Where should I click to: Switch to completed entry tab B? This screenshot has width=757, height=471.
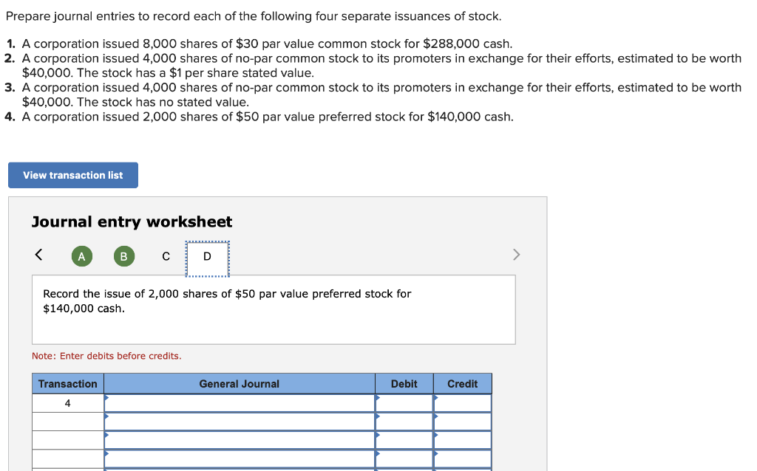coord(124,256)
